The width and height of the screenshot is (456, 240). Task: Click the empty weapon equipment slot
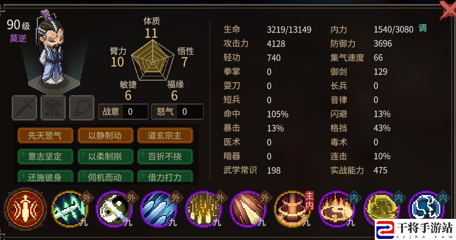click(24, 108)
